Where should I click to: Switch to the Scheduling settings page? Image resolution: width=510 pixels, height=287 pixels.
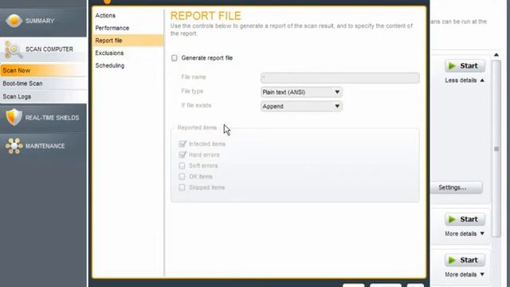pos(127,65)
